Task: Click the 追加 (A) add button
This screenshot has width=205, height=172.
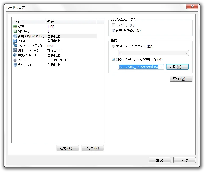Action: (x=68, y=148)
